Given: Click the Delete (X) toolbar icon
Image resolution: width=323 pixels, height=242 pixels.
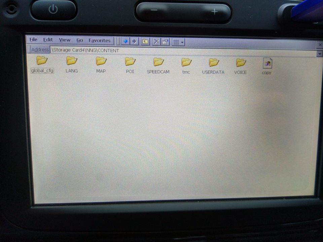Looking at the screenshot, I should click(156, 42).
